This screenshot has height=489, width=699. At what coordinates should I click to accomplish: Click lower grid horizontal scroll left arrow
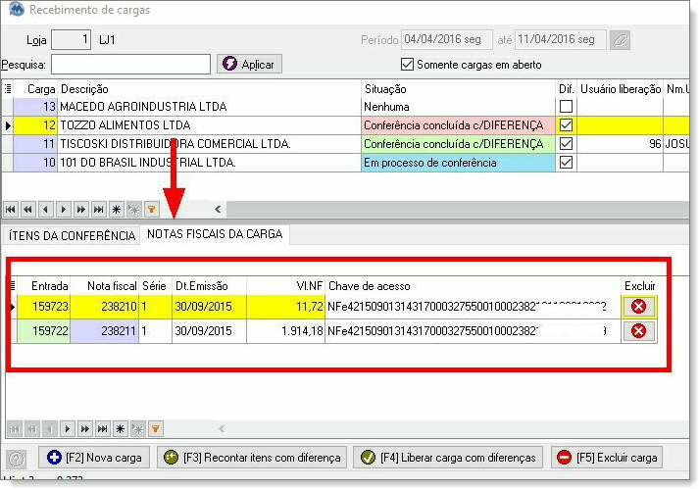(222, 429)
